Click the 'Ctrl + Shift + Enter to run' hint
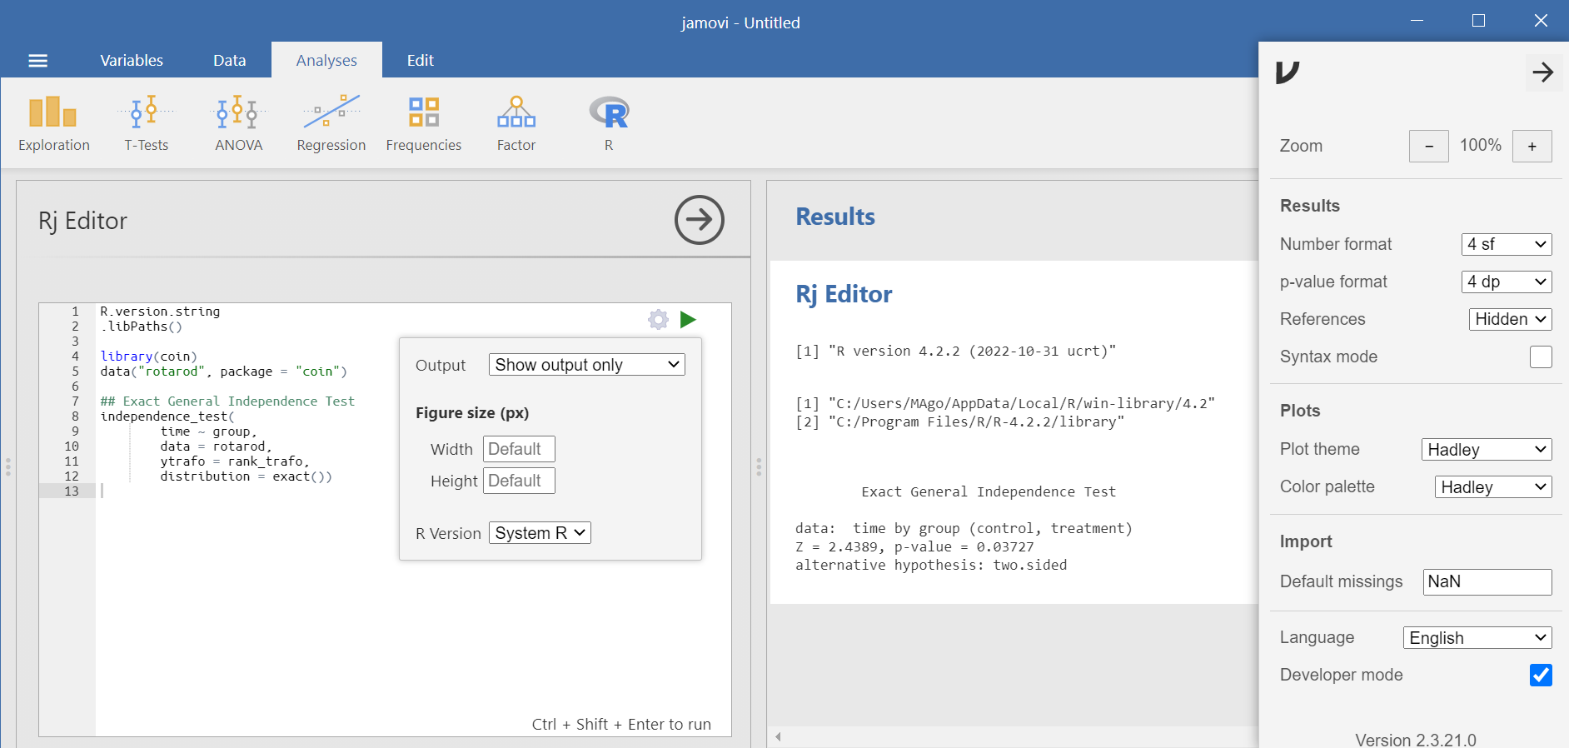 click(621, 724)
